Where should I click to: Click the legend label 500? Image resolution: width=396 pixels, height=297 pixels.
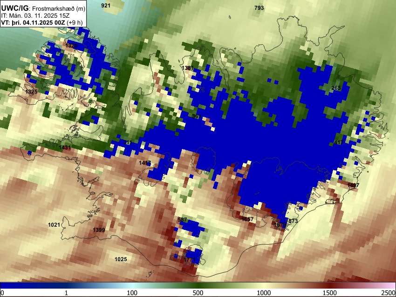coord(198,293)
